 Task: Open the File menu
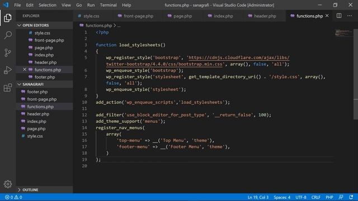tap(17, 5)
